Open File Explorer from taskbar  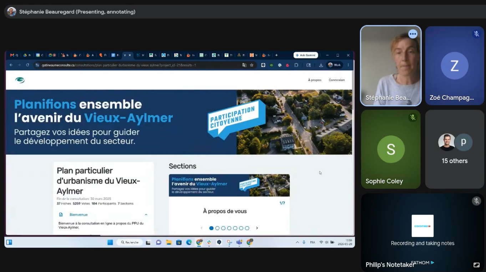169,242
